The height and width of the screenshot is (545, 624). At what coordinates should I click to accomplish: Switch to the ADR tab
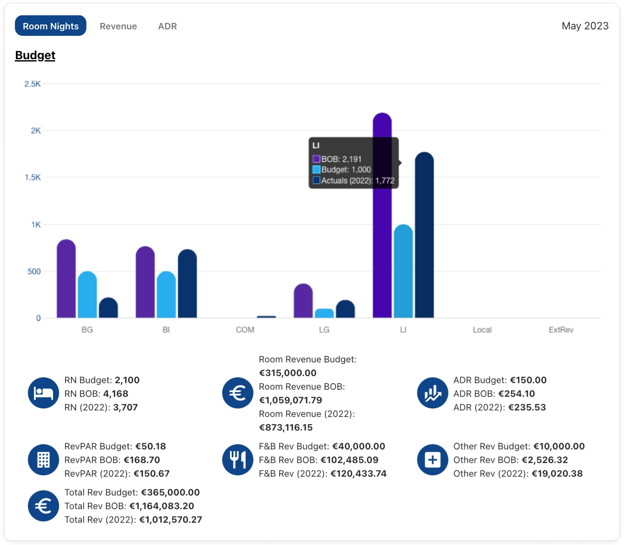[x=167, y=26]
